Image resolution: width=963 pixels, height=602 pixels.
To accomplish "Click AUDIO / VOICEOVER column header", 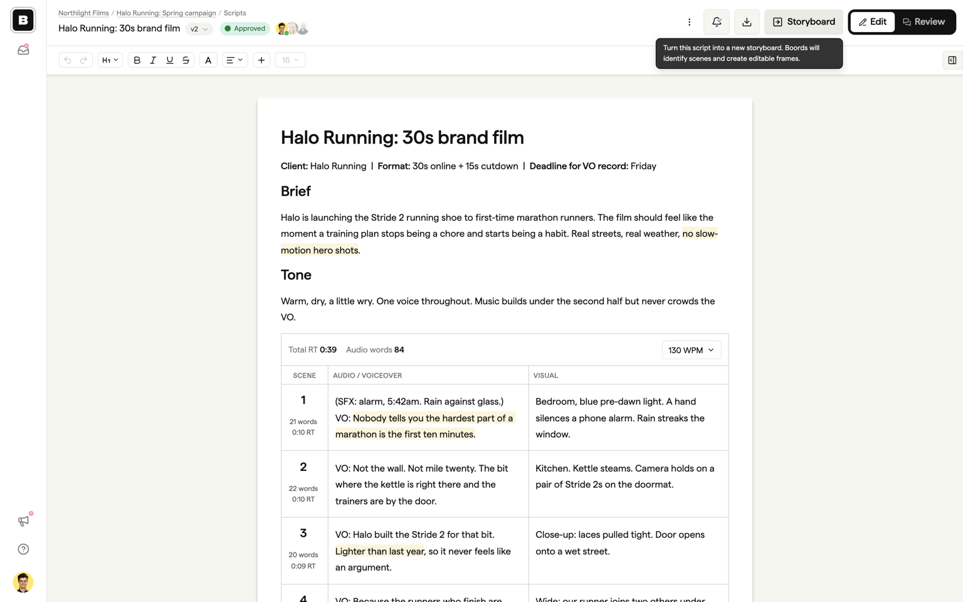I will pos(367,376).
